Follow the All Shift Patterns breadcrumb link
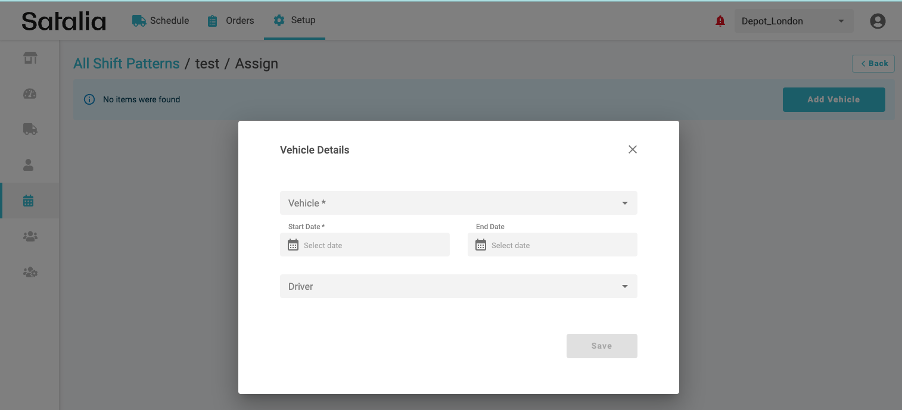The height and width of the screenshot is (410, 902). point(126,64)
